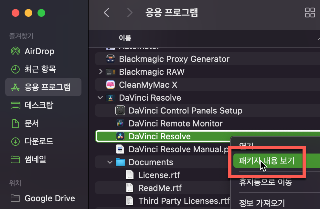The height and width of the screenshot is (209, 320).
Task: Click the 썸네일 folder icon
Action: tap(15, 160)
